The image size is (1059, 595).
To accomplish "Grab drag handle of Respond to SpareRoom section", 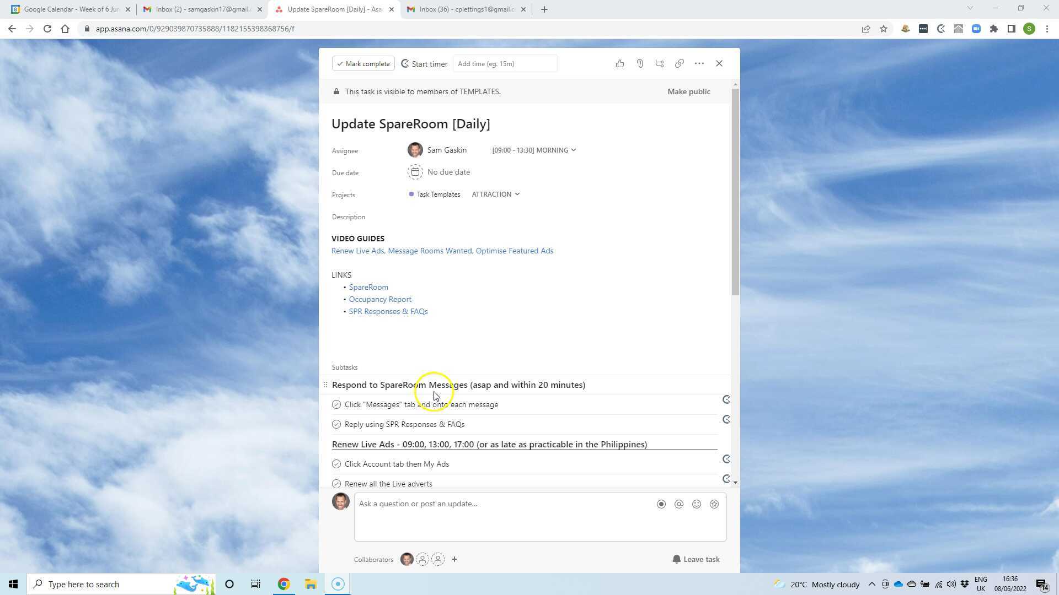I will click(x=325, y=385).
